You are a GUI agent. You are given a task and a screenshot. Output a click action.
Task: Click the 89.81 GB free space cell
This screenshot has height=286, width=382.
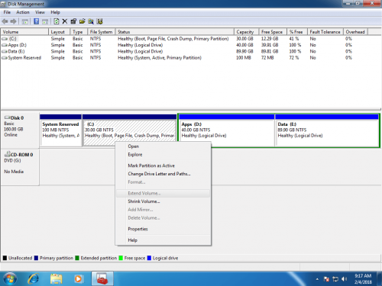pyautogui.click(x=270, y=51)
